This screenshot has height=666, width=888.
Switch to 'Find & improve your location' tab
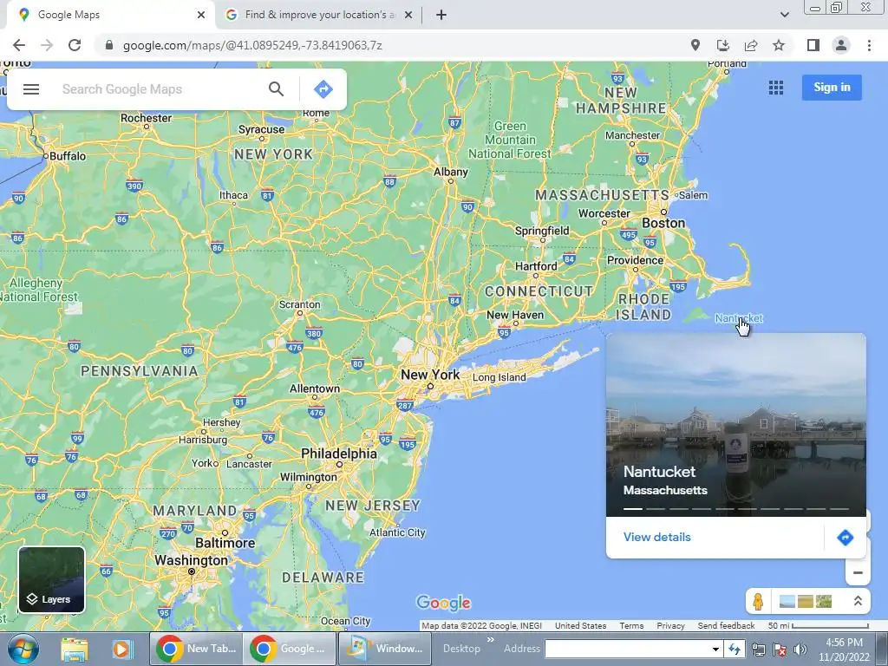click(x=318, y=15)
